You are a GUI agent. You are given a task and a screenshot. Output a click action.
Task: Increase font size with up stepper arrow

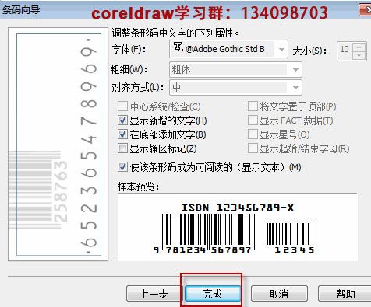359,47
